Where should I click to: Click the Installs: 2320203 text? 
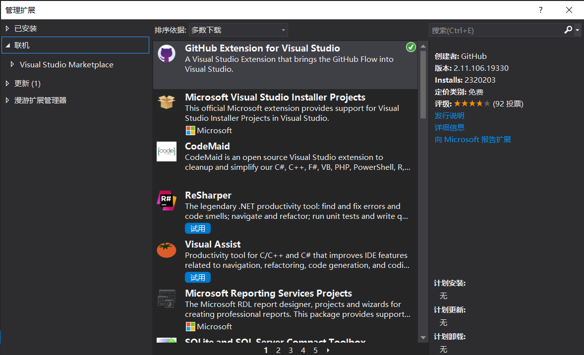point(465,80)
